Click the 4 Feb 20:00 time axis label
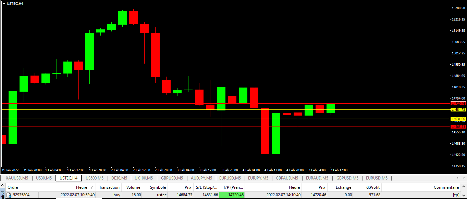The image size is (467, 199). coord(295,170)
